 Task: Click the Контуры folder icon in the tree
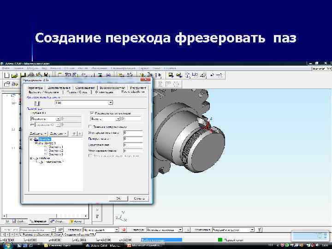pos(36,139)
